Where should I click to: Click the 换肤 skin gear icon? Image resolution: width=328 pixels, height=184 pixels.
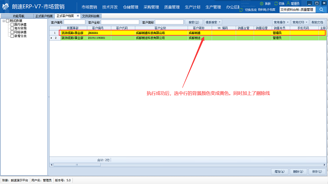(x=262, y=3)
